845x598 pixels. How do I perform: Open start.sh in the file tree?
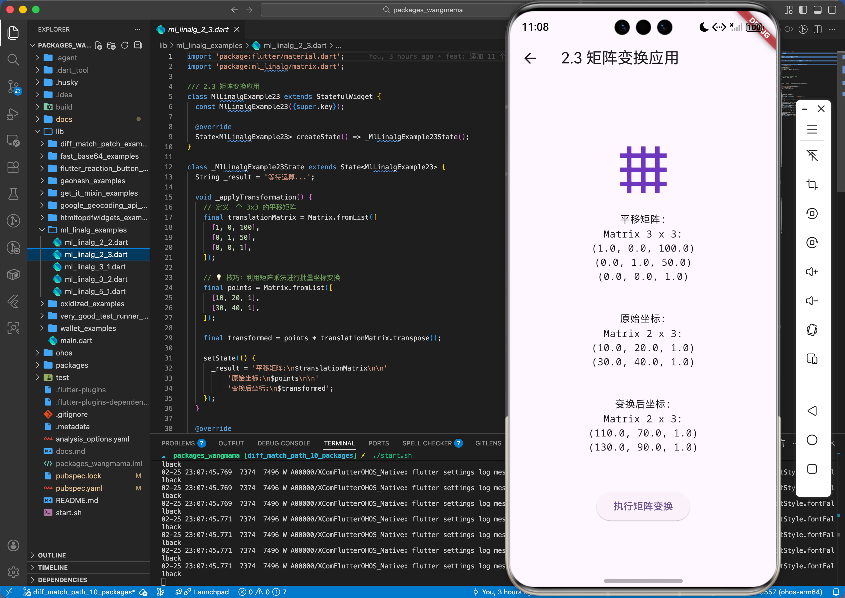(x=68, y=512)
